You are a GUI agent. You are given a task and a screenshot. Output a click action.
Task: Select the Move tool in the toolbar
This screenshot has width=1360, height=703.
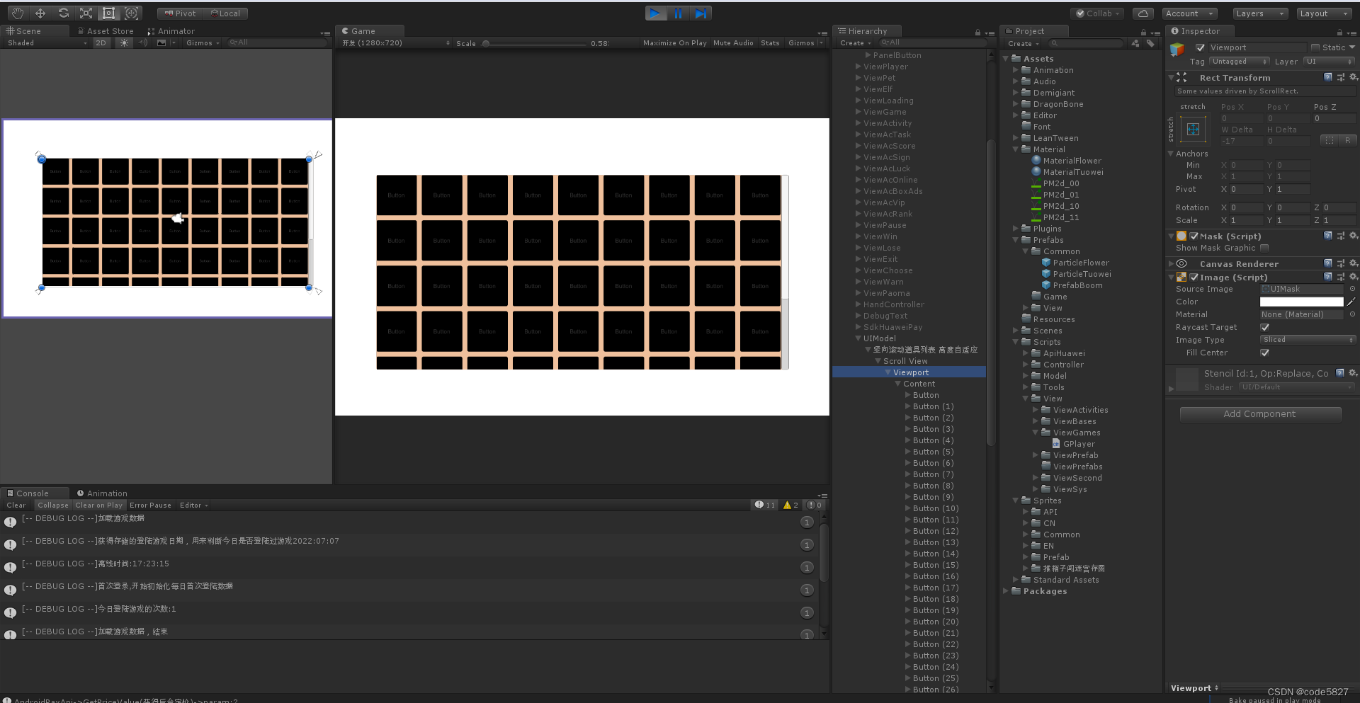pos(40,13)
